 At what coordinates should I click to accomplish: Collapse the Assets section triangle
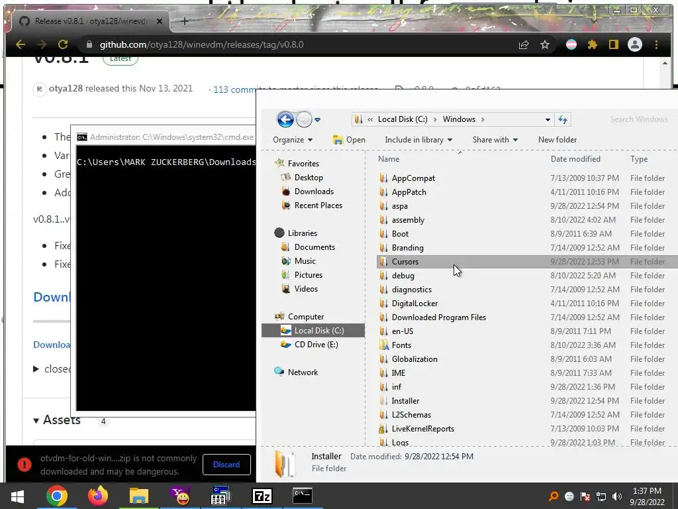36,420
